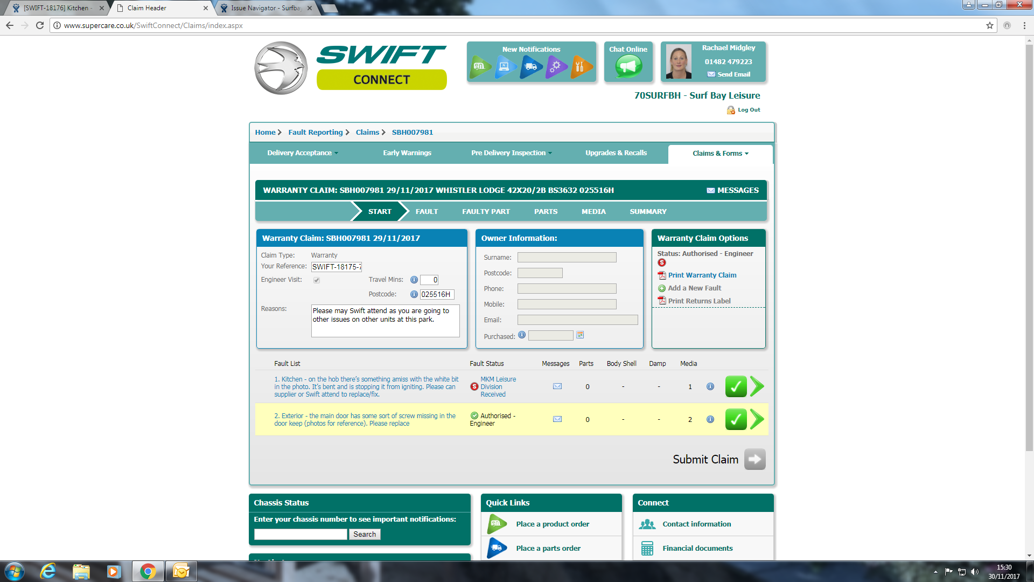Open the Claims & Forms dropdown

pyautogui.click(x=720, y=154)
